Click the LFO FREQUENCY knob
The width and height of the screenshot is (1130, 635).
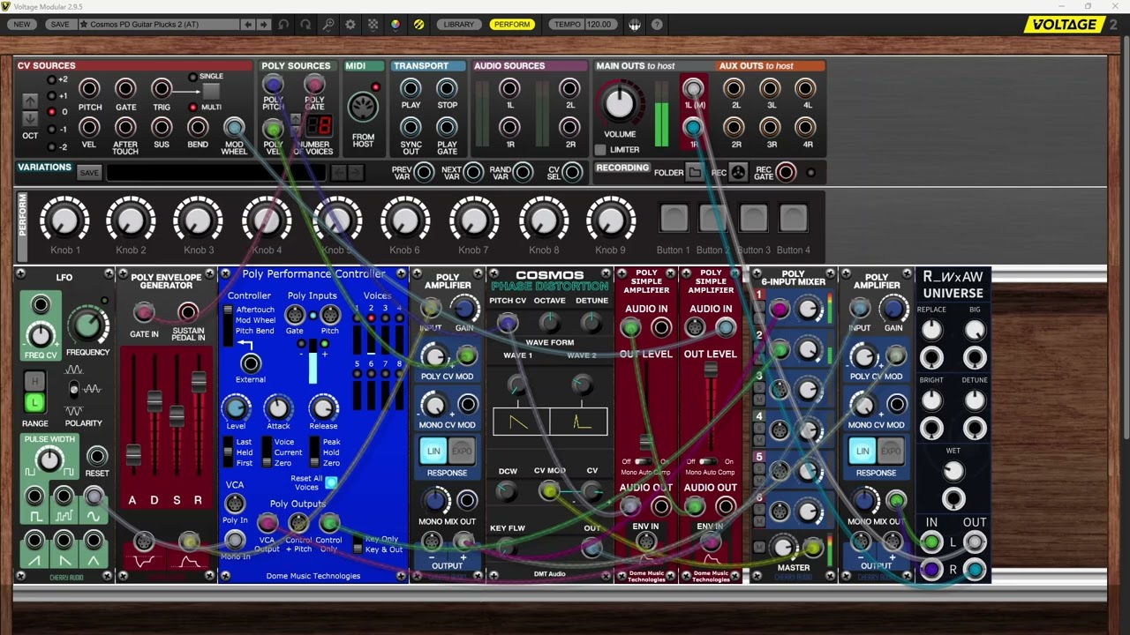pos(87,325)
